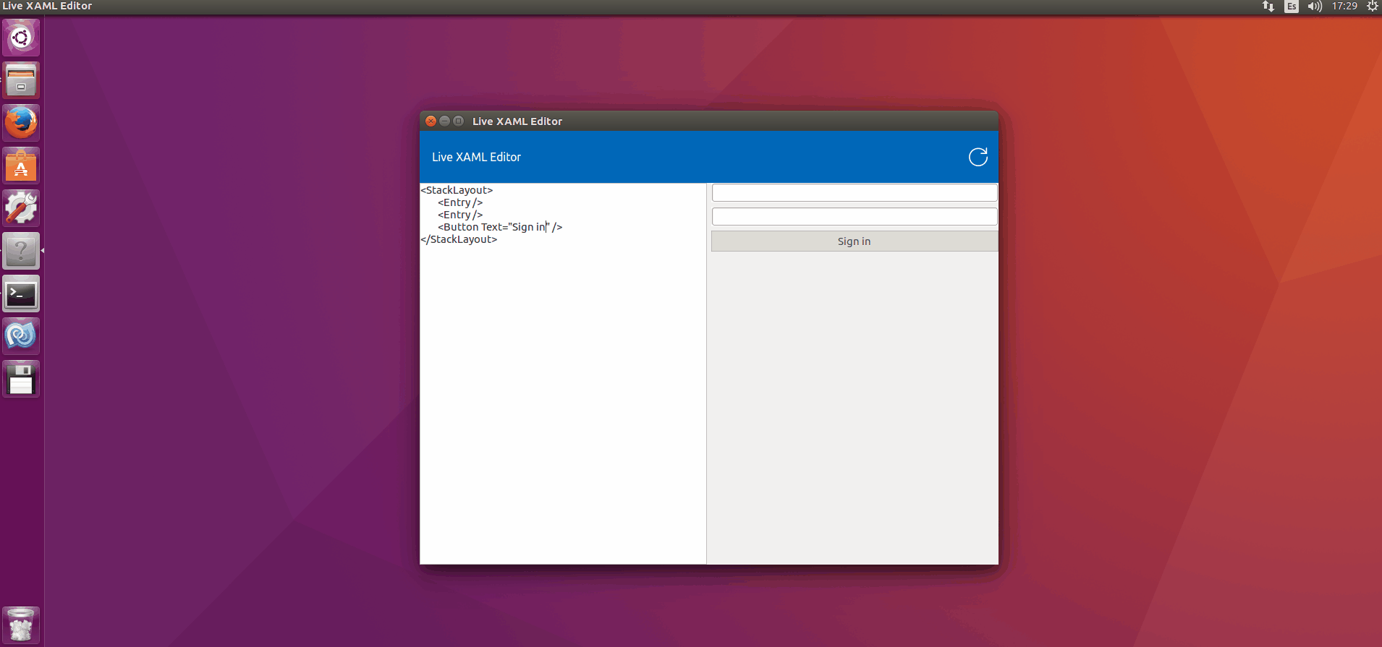Select the unknown question mark launcher app

coord(21,251)
